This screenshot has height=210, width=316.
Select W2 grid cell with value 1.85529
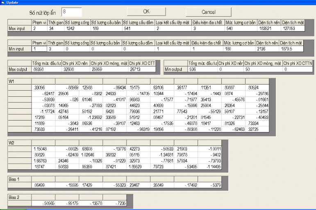pos(139,167)
